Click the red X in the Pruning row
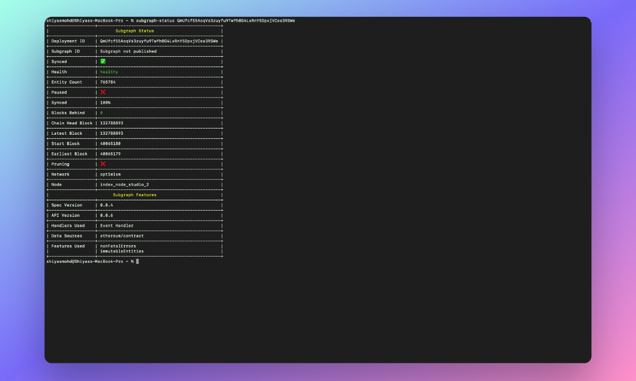This screenshot has height=381, width=636. coord(103,164)
